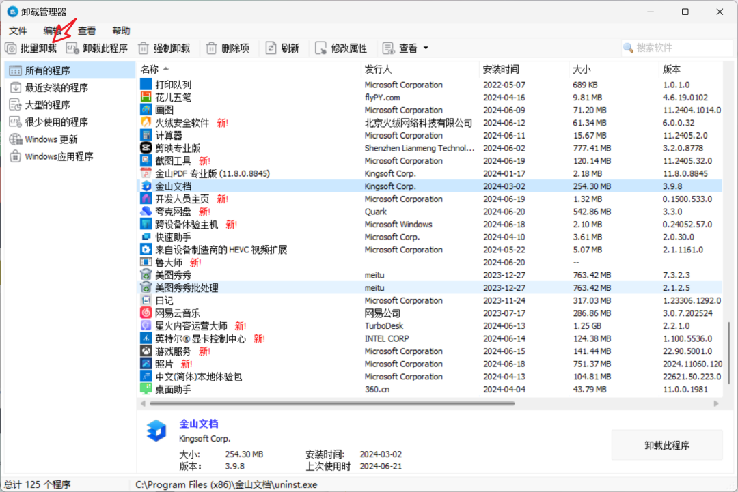Open the 帮助 menu
This screenshot has width=738, height=492.
click(x=121, y=31)
